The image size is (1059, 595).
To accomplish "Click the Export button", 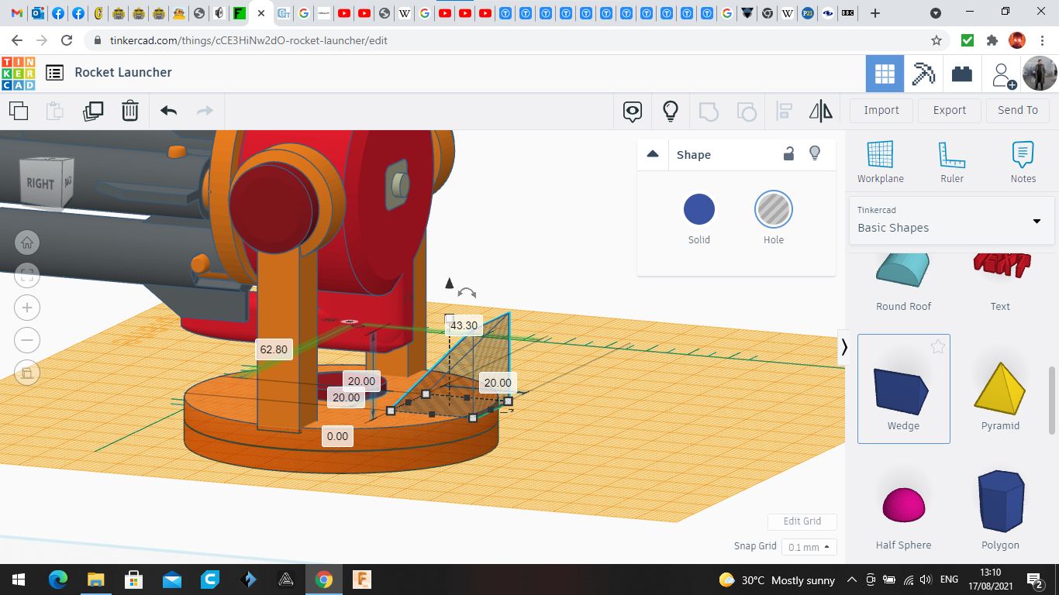I will [949, 110].
